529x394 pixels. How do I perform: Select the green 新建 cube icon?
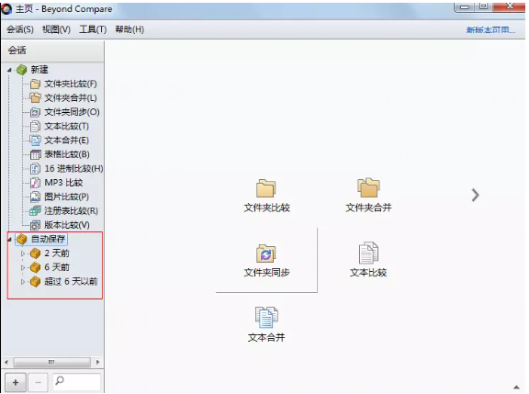(x=22, y=70)
